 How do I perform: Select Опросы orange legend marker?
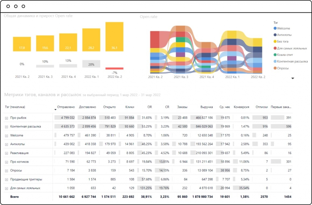pos(275,68)
